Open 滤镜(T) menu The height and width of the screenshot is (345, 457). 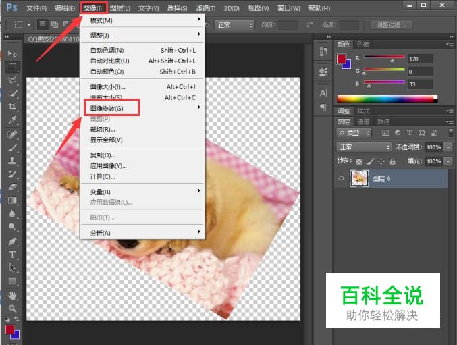point(205,8)
